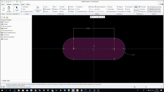Screen dimensions: 164x92
Task: Click the Thicken tool
Action: point(71,9)
